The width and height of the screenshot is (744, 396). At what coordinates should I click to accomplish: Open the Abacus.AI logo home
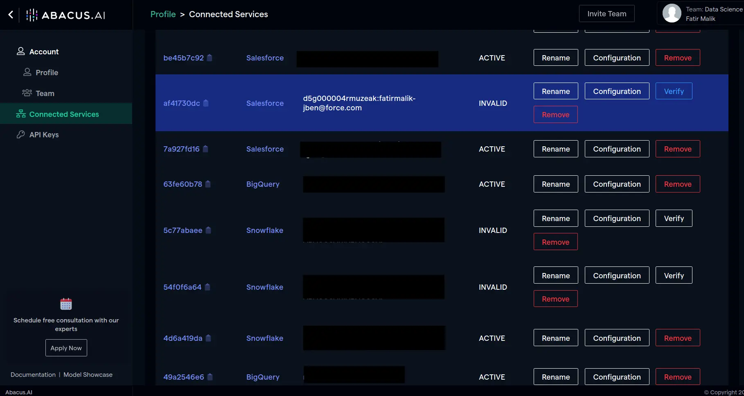[x=65, y=15]
